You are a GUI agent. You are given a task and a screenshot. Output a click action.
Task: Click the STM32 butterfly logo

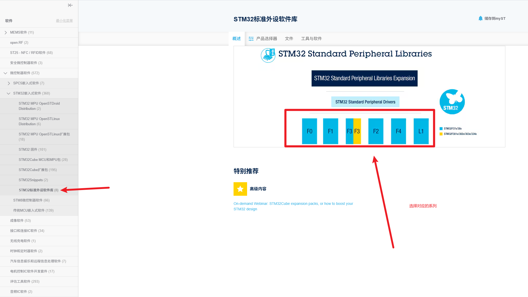(x=452, y=102)
